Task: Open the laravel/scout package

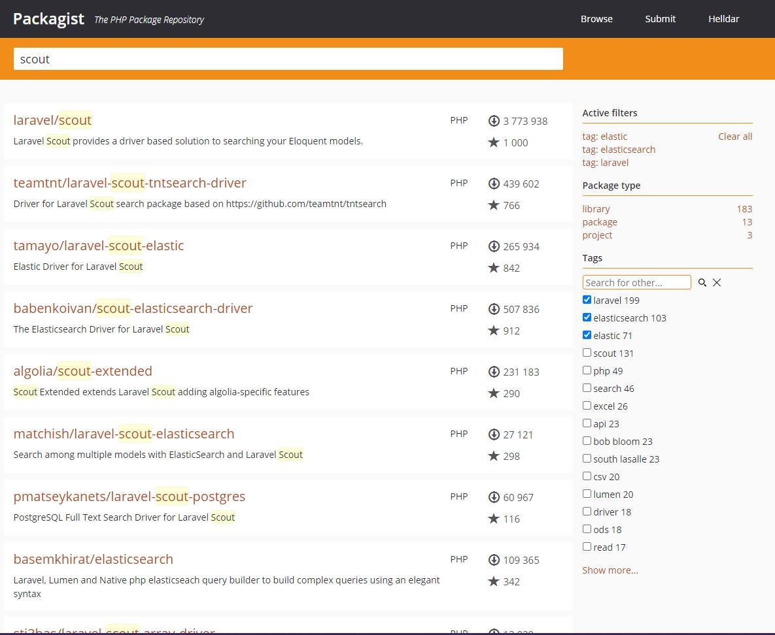Action: (52, 120)
